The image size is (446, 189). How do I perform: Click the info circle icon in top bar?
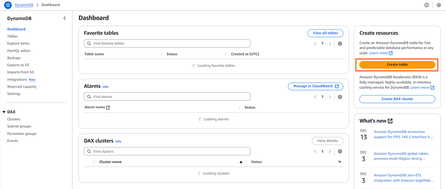point(426,5)
